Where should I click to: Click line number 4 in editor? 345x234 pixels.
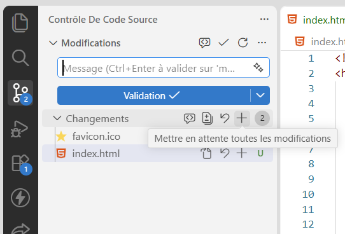click(x=311, y=104)
